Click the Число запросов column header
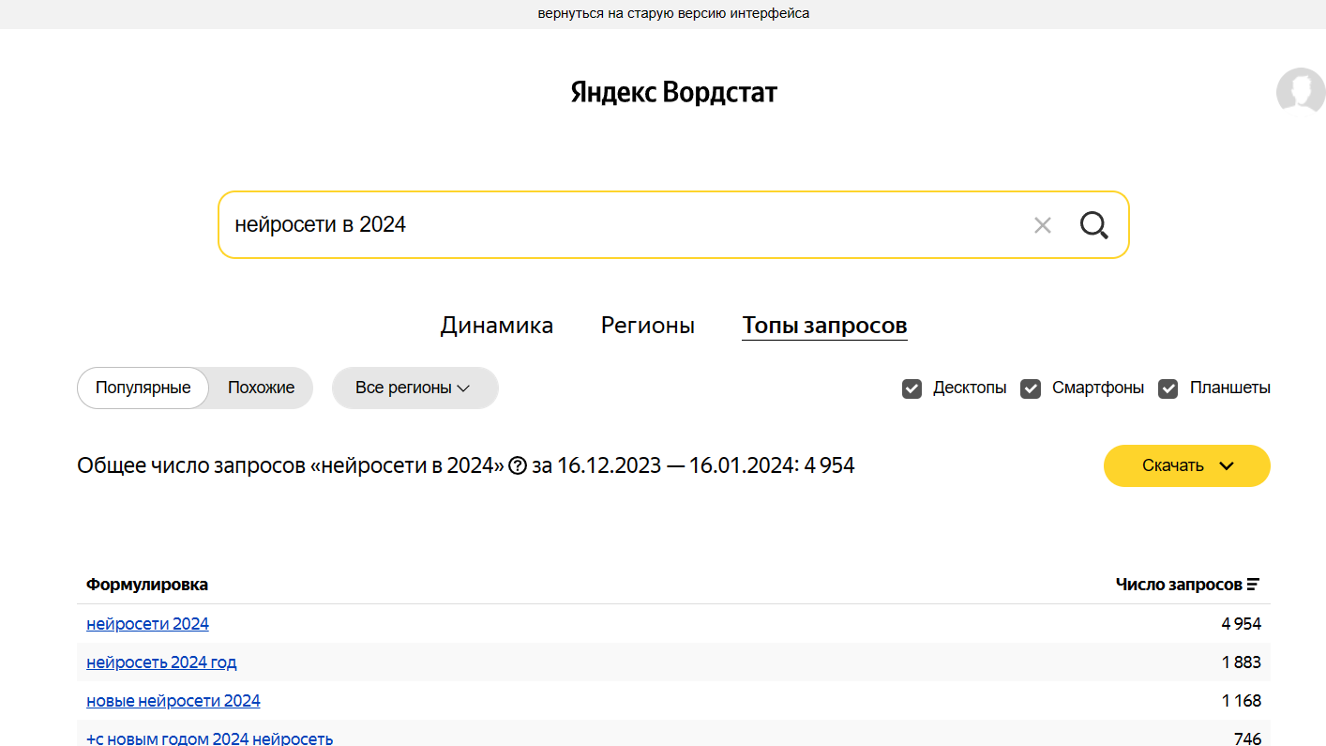The image size is (1326, 746). (x=1179, y=585)
